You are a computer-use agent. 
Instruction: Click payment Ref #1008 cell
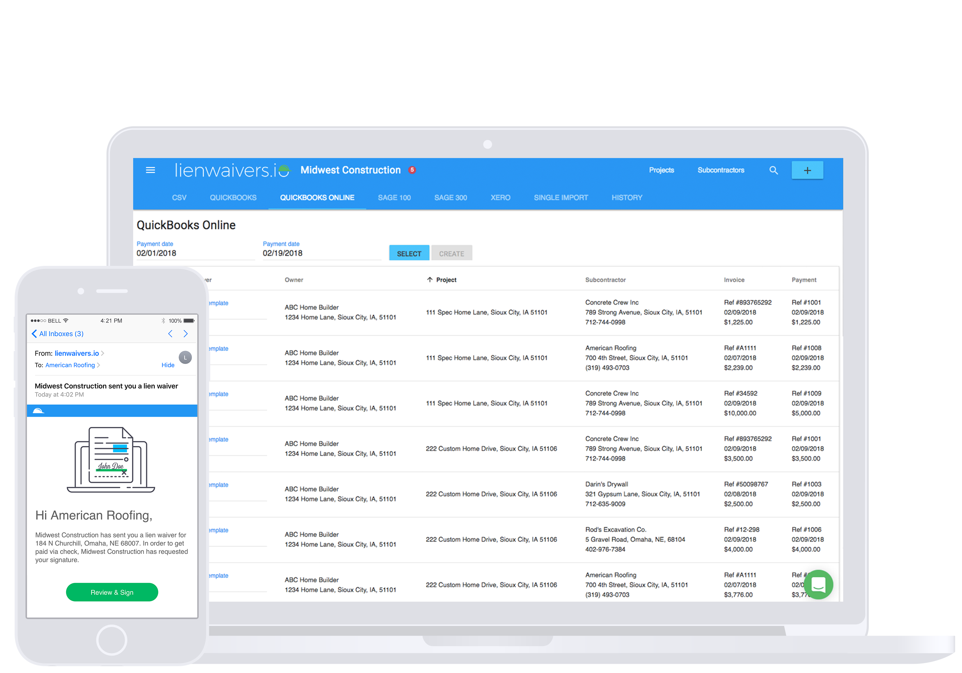point(807,358)
